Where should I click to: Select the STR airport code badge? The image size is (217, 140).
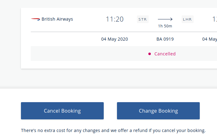[x=143, y=19]
